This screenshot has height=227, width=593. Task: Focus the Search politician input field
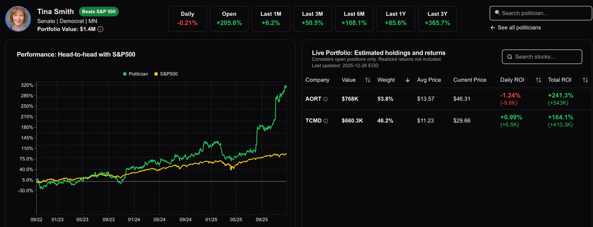pyautogui.click(x=544, y=13)
